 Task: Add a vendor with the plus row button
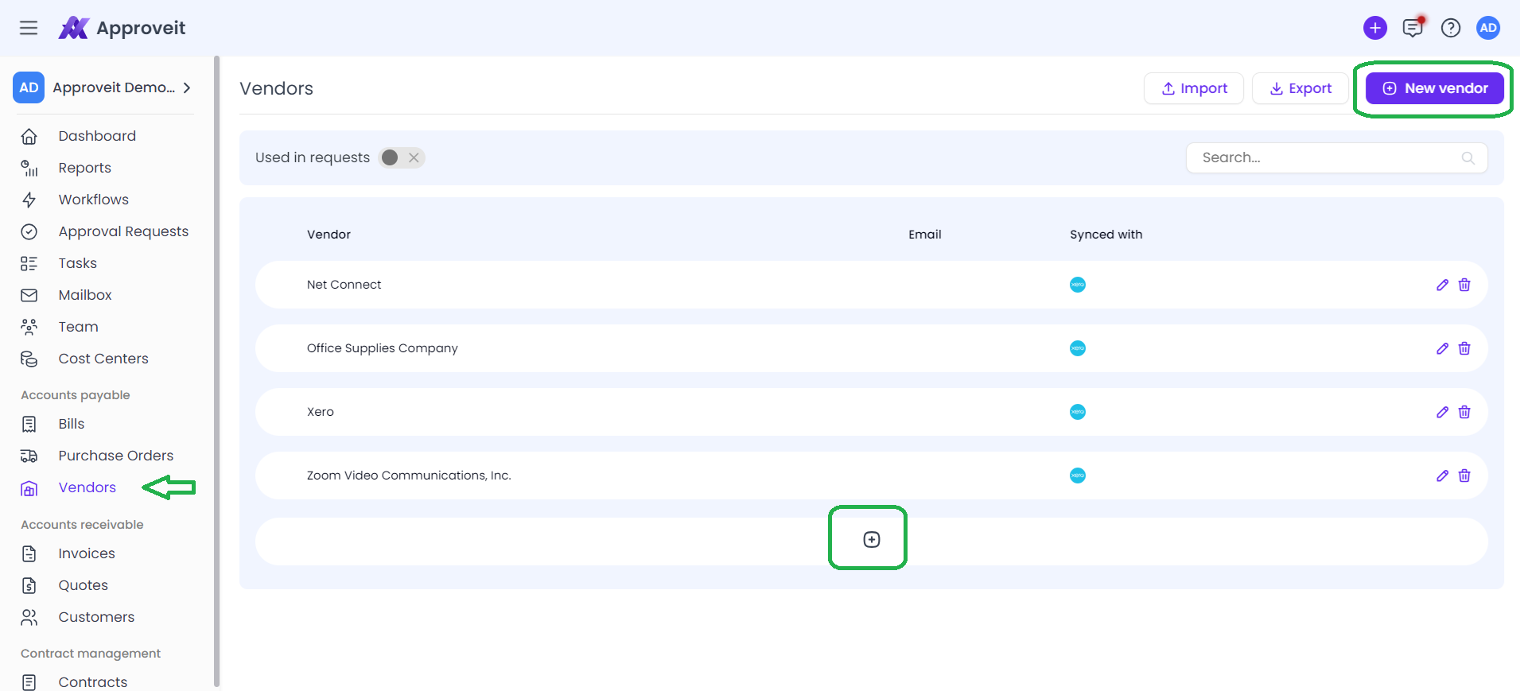pos(872,540)
